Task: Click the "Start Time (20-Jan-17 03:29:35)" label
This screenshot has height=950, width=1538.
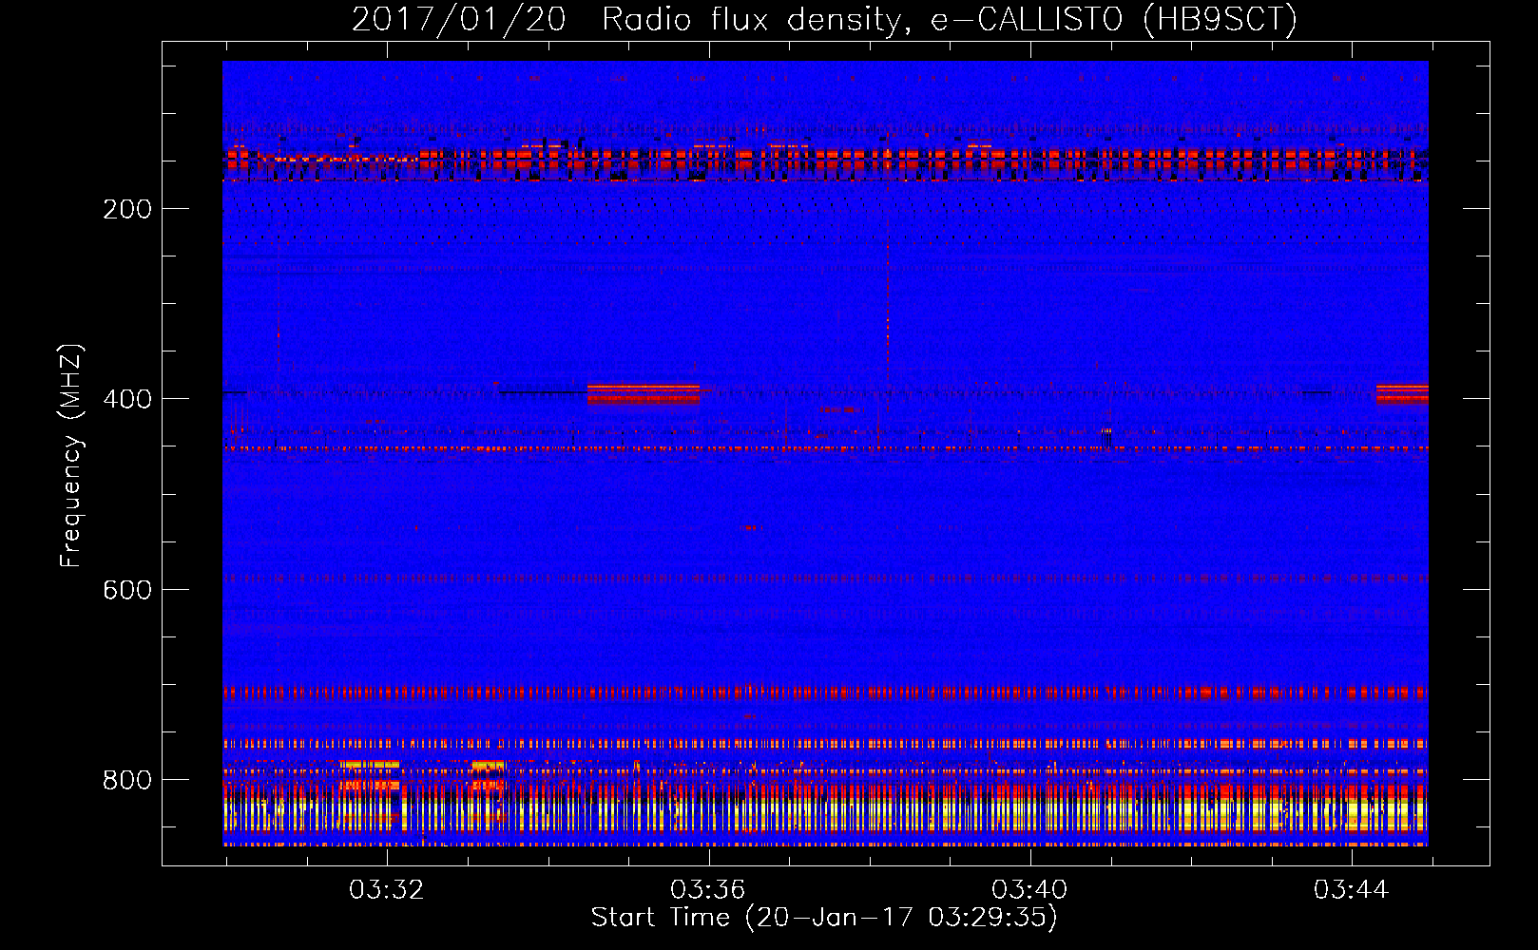Action: coord(824,918)
